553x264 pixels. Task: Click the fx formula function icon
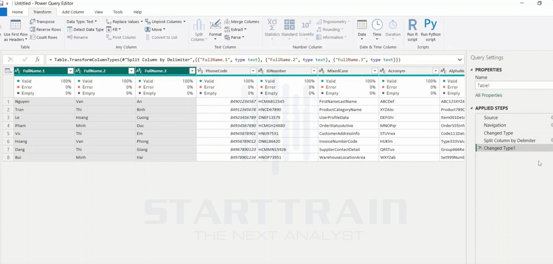pyautogui.click(x=37, y=59)
